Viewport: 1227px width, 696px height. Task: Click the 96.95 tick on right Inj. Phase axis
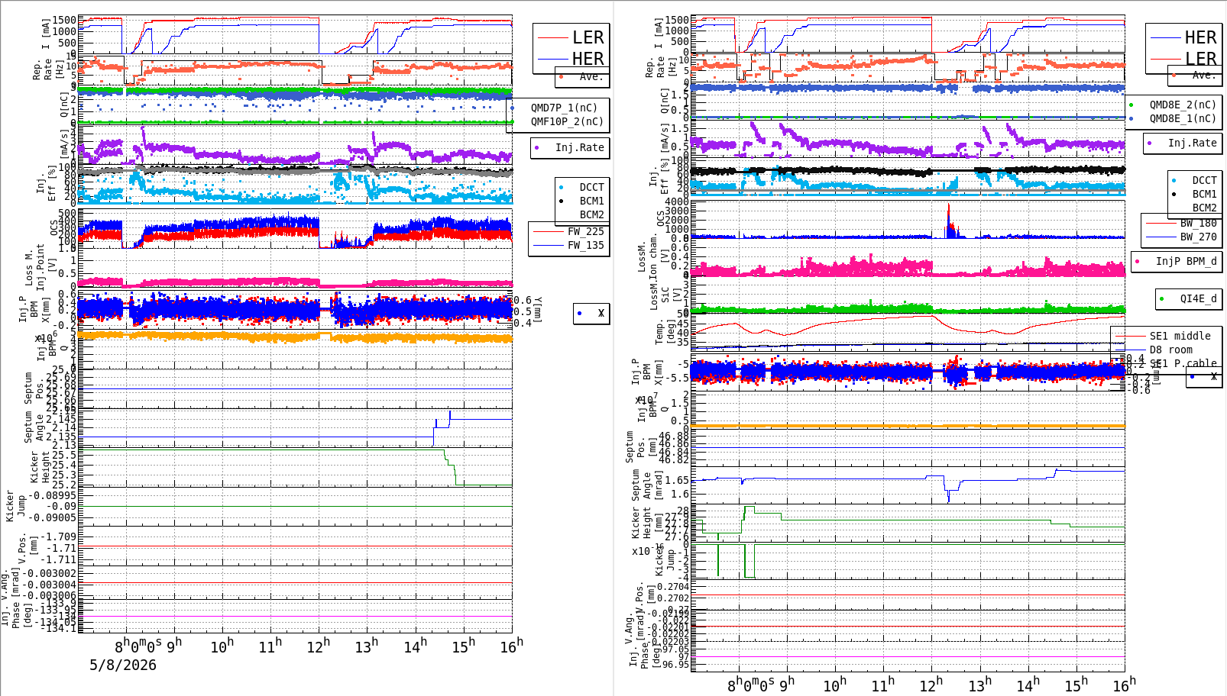pos(675,664)
